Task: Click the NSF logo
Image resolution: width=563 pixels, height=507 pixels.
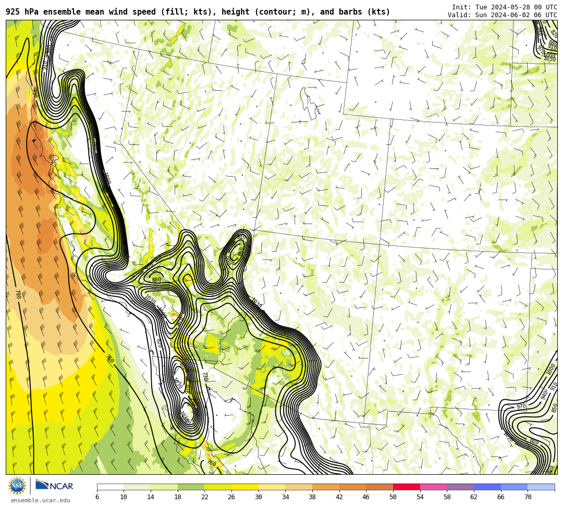Action: point(17,486)
